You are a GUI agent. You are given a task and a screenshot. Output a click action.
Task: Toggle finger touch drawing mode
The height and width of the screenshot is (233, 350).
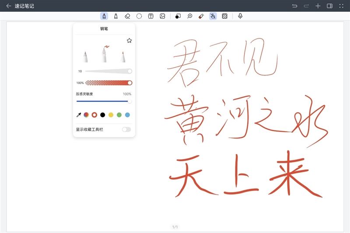(213, 16)
